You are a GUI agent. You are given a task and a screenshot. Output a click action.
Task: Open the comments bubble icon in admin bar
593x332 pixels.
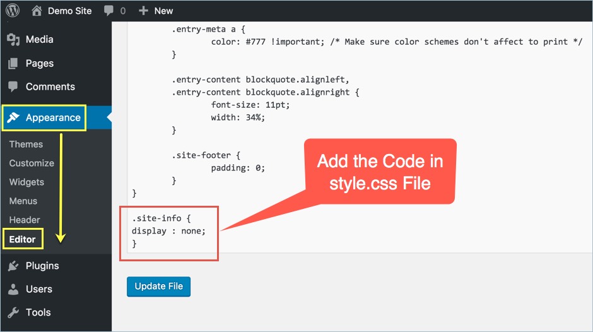[109, 11]
